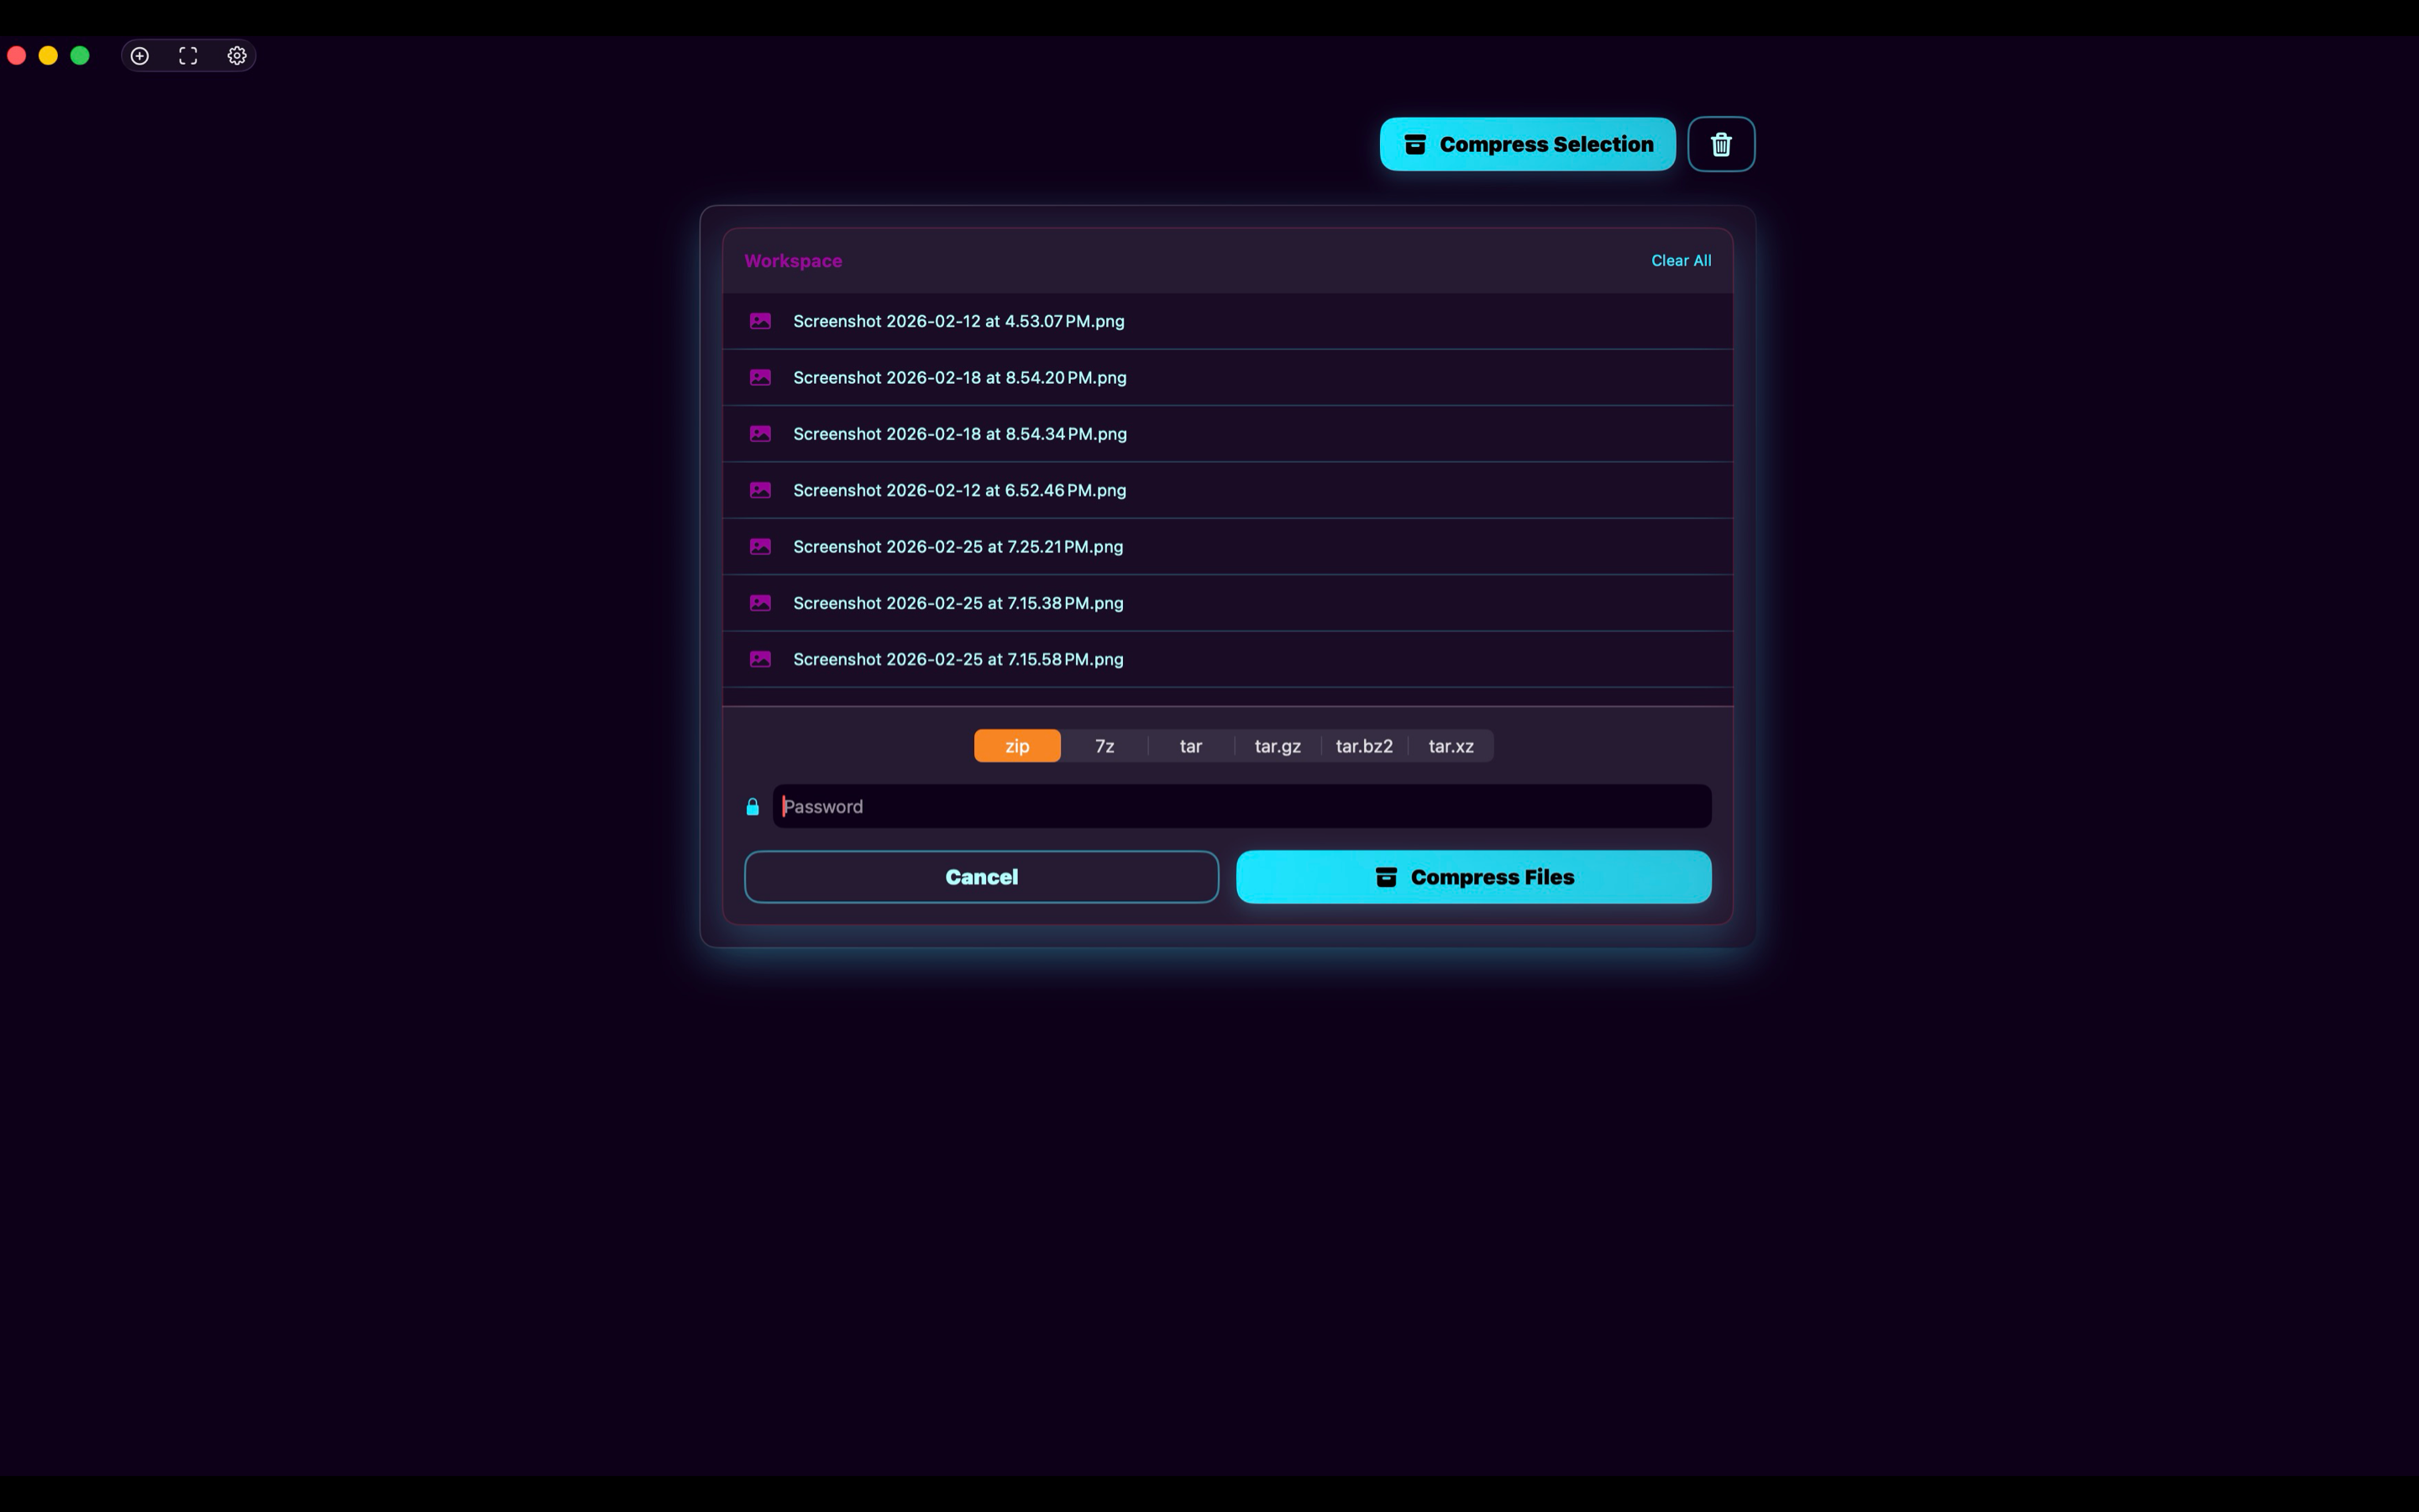Select the zip format option

tap(1018, 746)
